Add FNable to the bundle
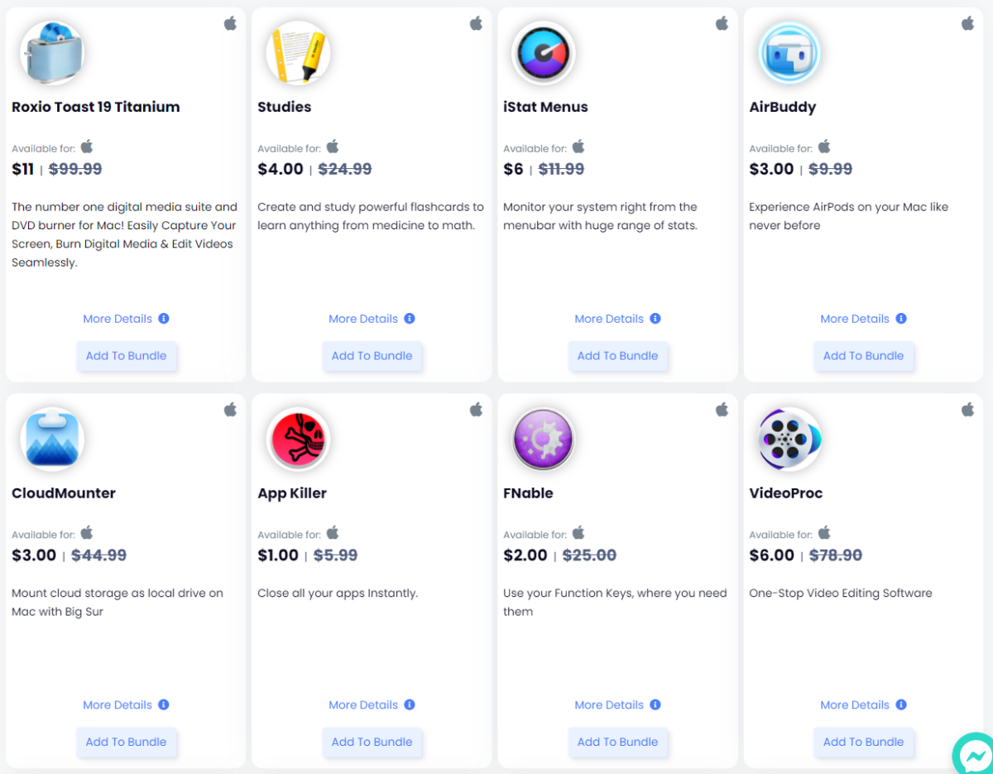Viewport: 993px width, 774px height. 618,742
